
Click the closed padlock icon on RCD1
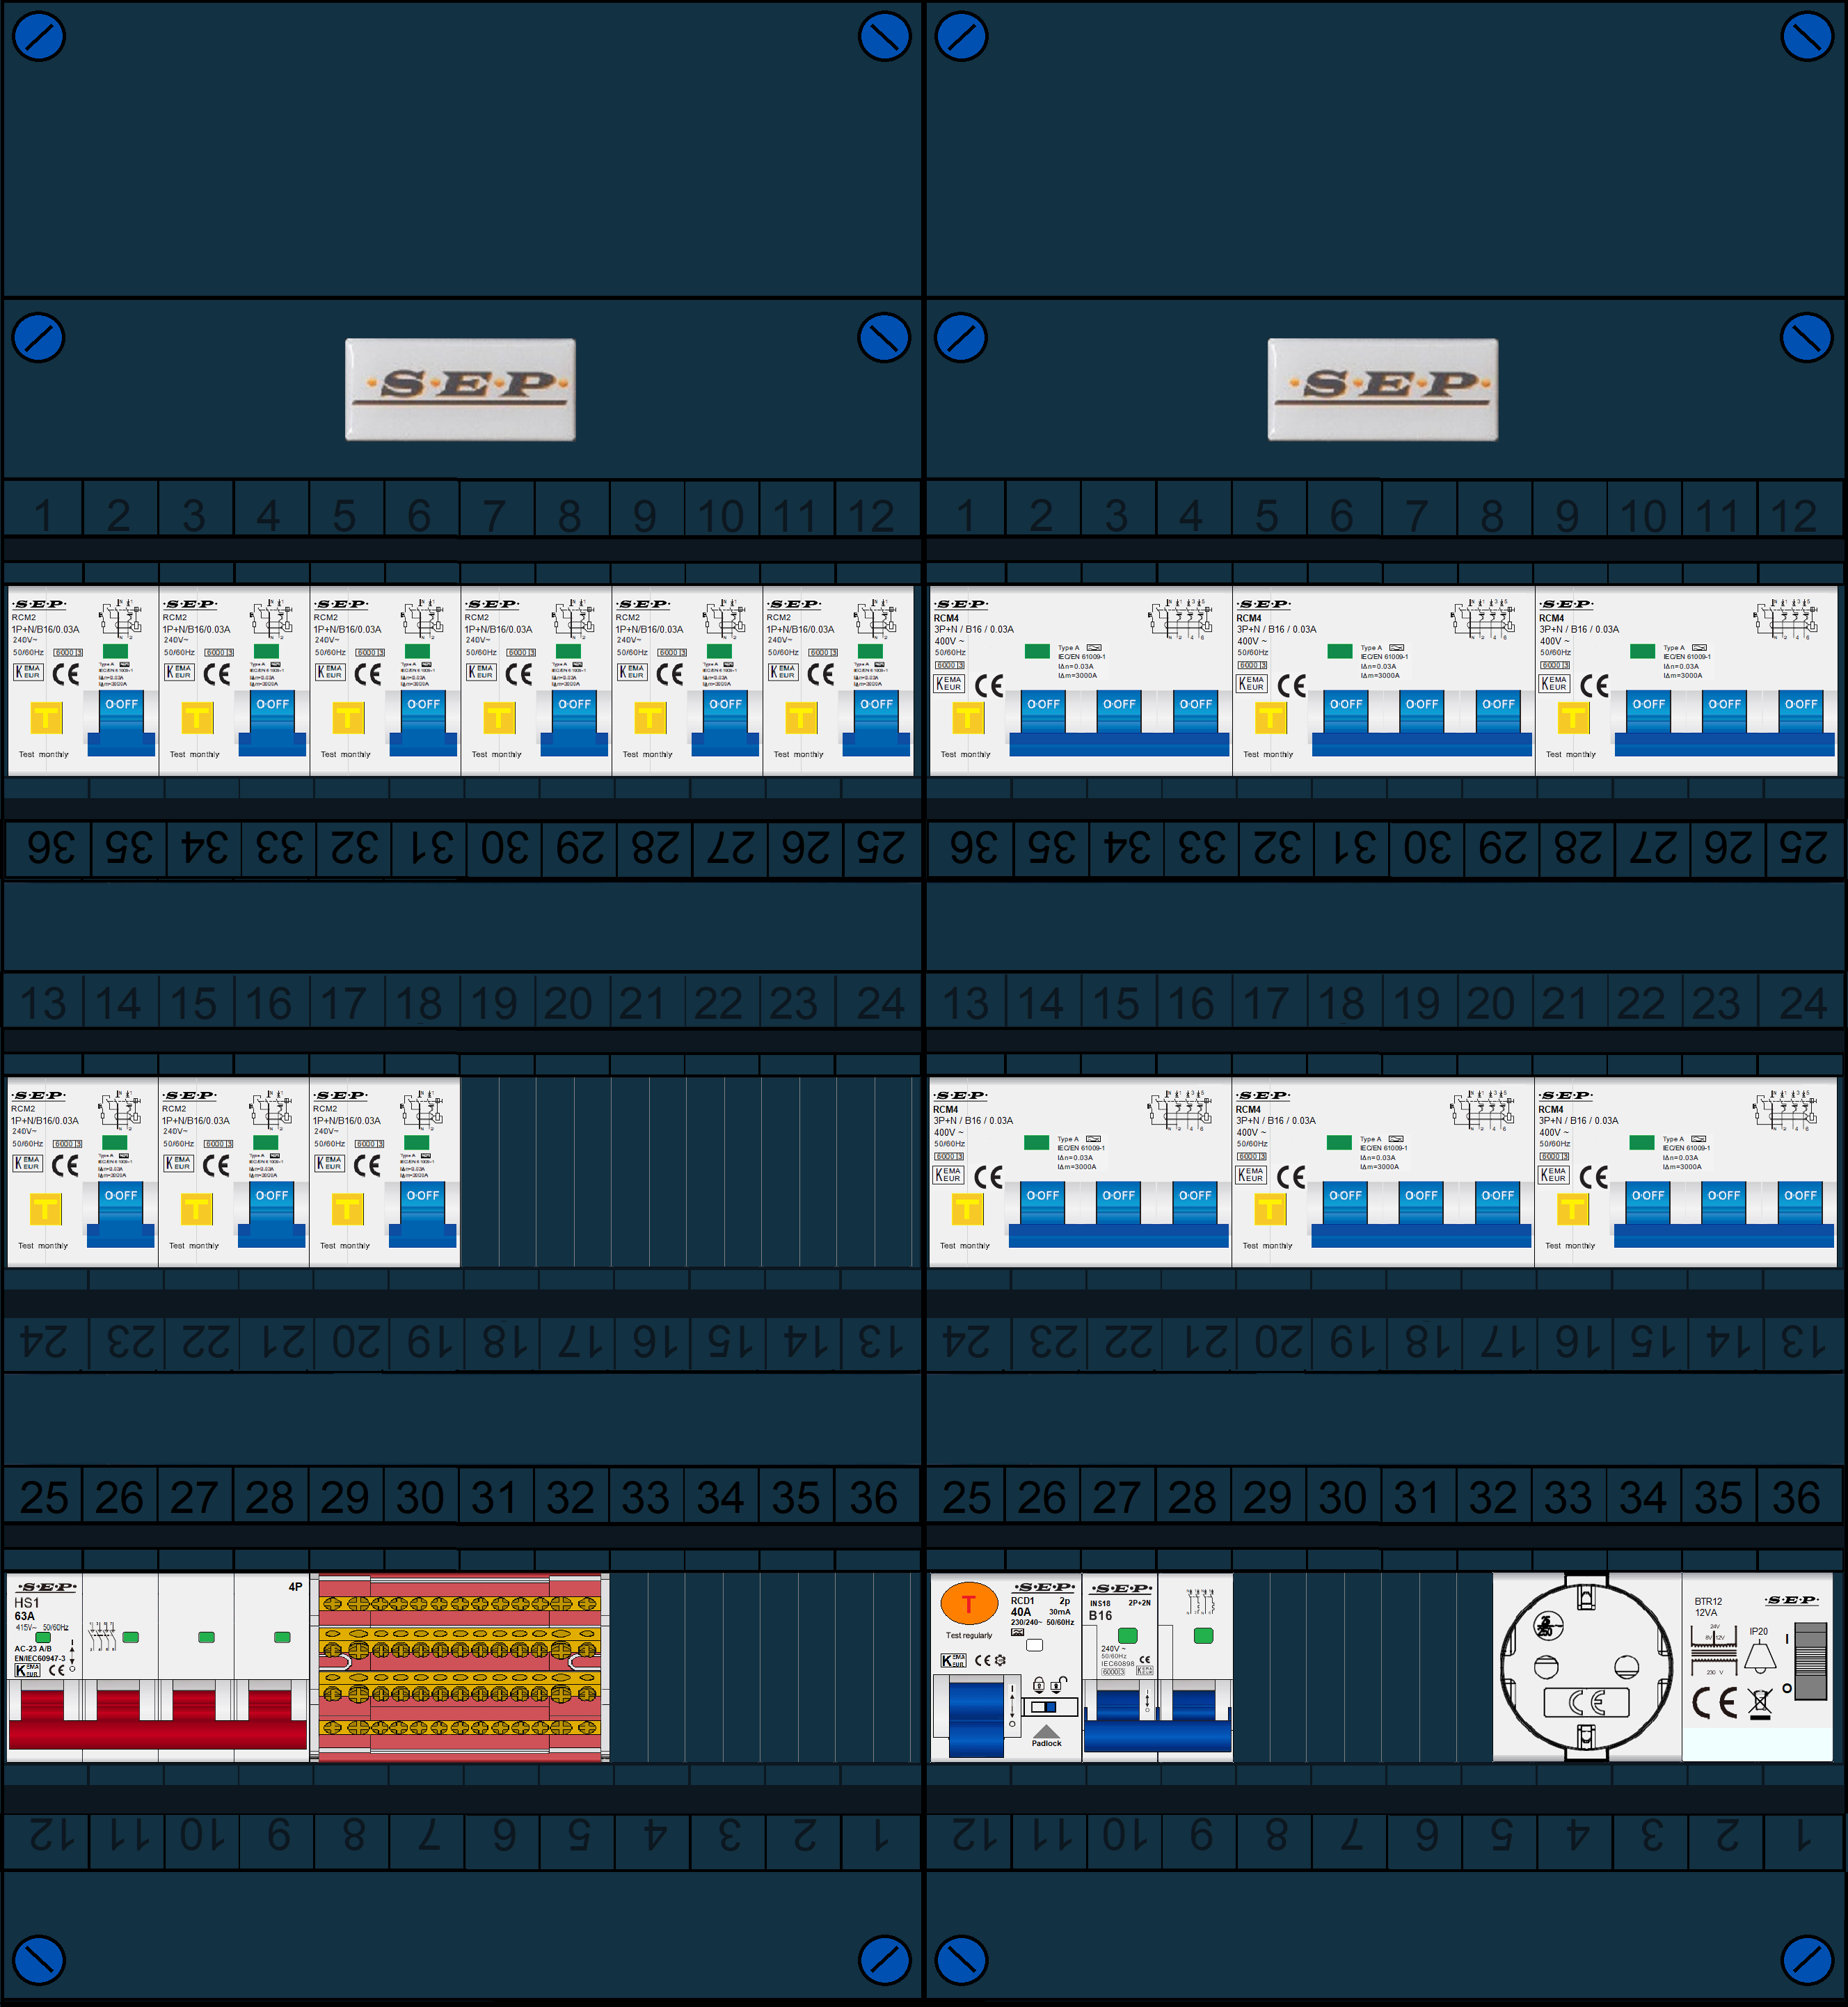point(1039,1684)
